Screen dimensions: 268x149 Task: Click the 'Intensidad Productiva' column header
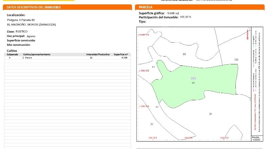[98, 55]
